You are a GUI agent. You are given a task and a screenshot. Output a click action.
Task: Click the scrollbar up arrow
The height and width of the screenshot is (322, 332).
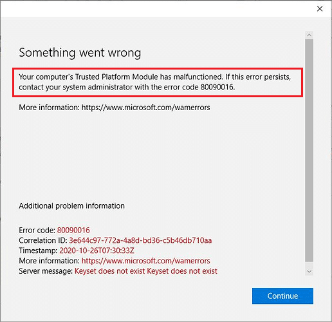309,35
